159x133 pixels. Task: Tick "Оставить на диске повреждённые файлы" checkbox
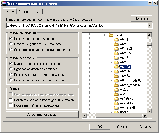[x=11, y=100]
